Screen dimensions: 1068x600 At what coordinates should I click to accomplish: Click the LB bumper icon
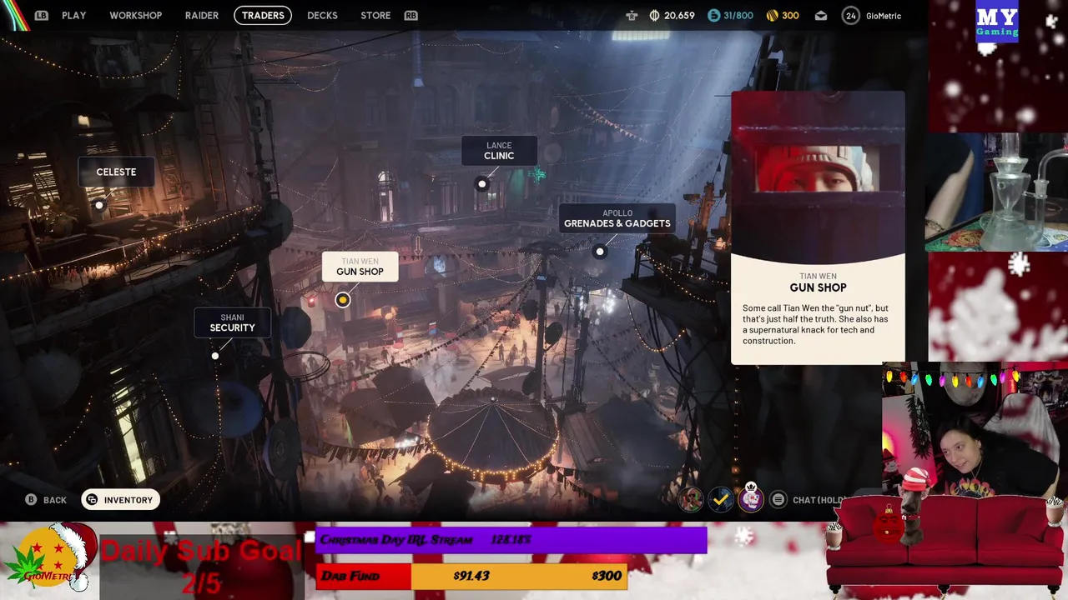click(42, 15)
